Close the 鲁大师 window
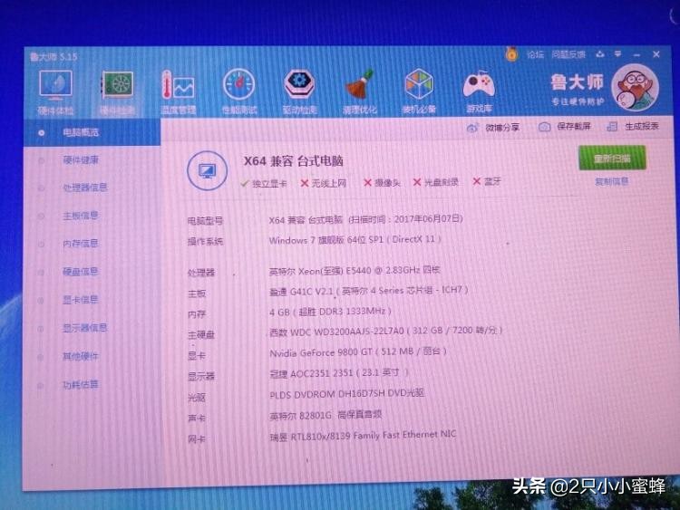 (x=656, y=54)
